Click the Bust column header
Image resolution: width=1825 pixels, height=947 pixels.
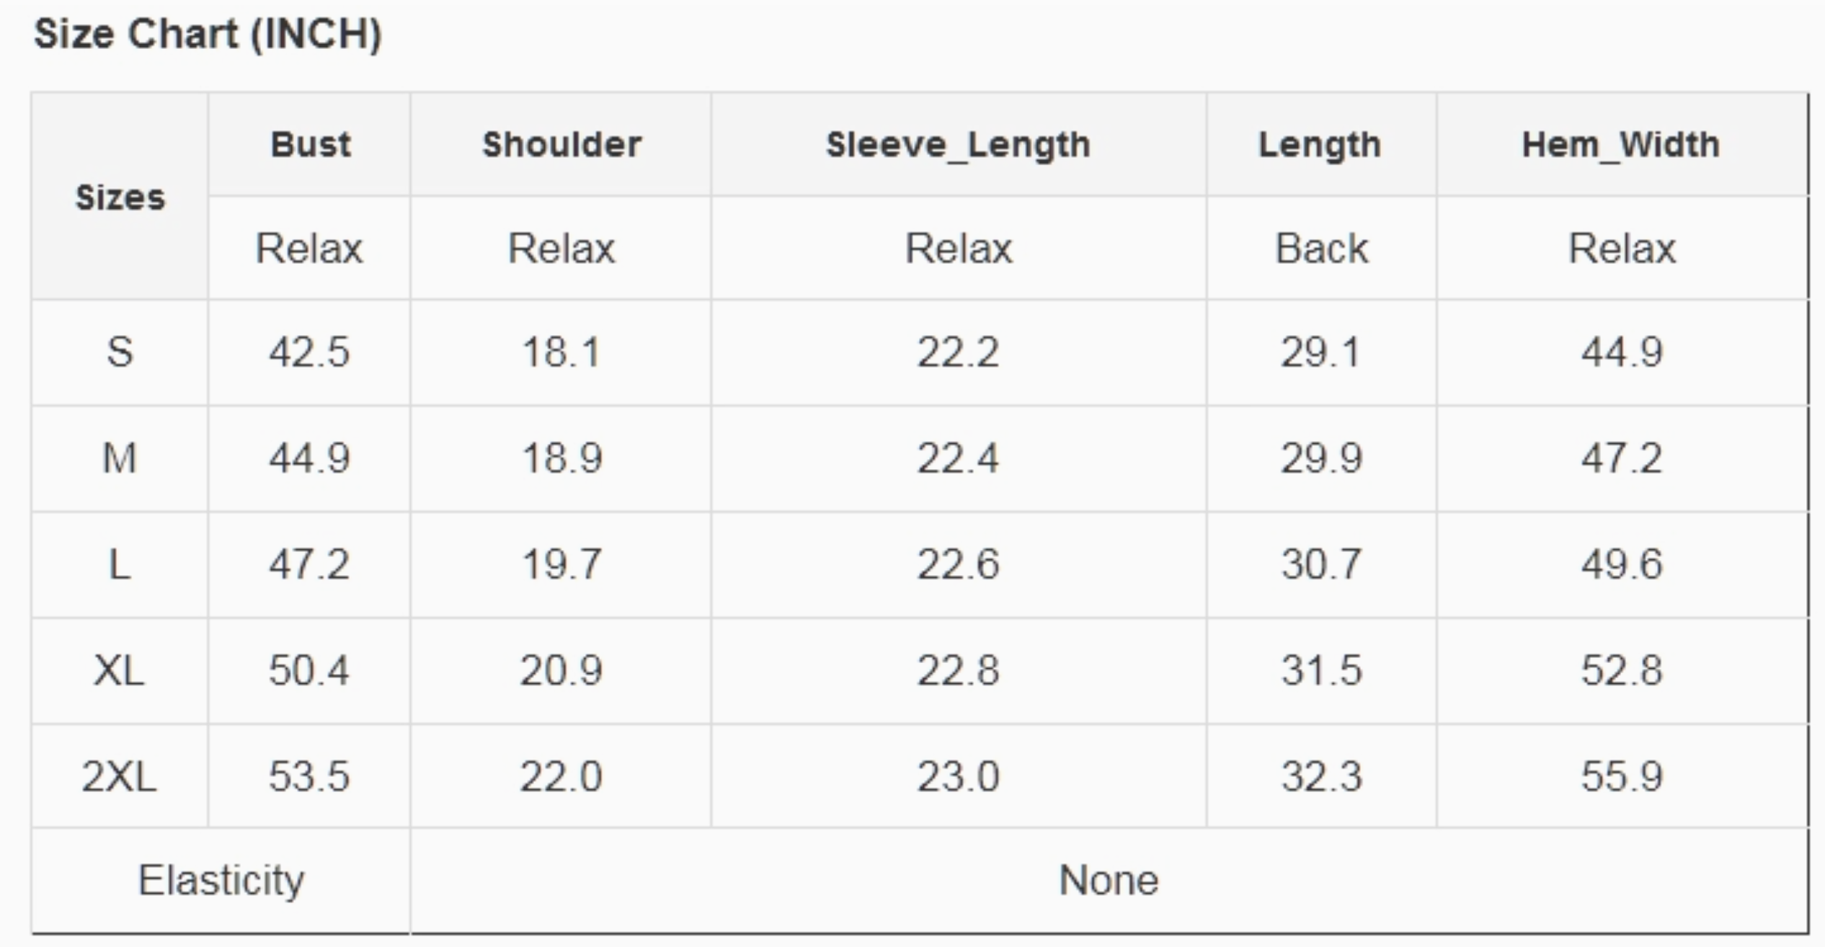point(310,145)
